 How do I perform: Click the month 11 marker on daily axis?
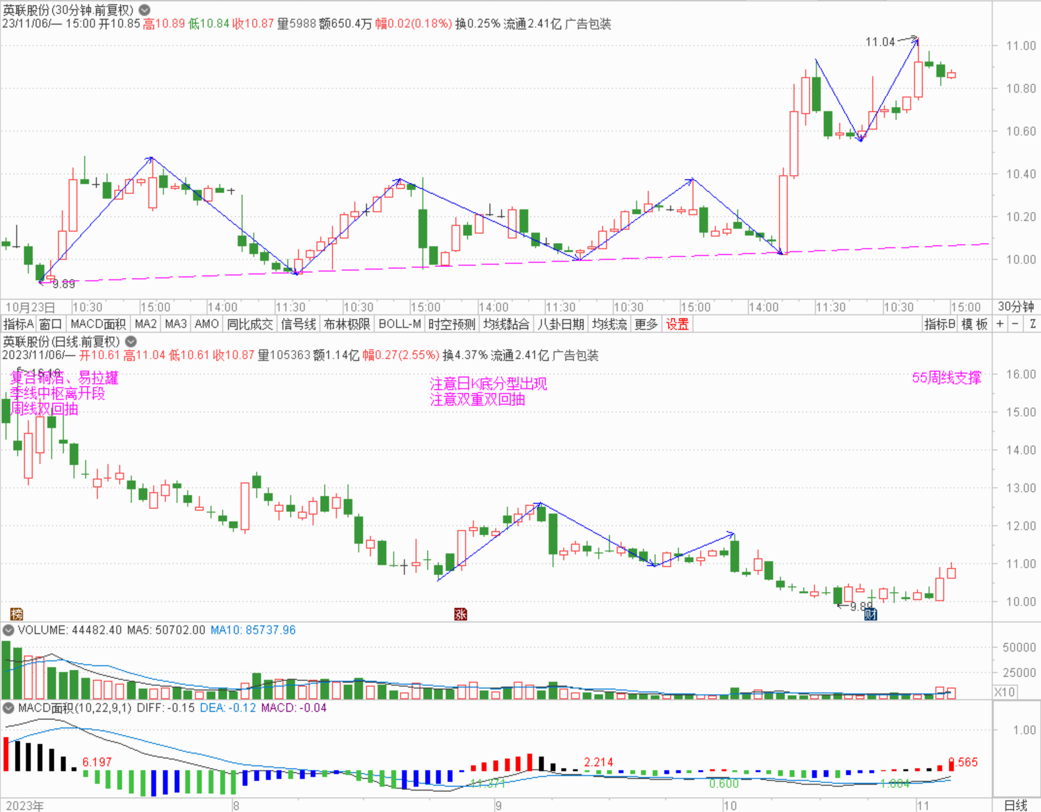[x=923, y=806]
